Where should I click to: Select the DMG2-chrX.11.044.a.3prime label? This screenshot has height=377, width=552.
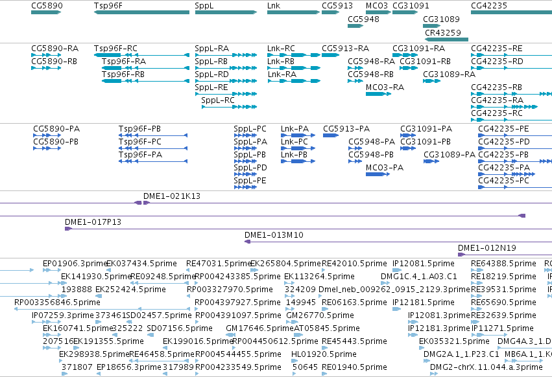(x=486, y=367)
